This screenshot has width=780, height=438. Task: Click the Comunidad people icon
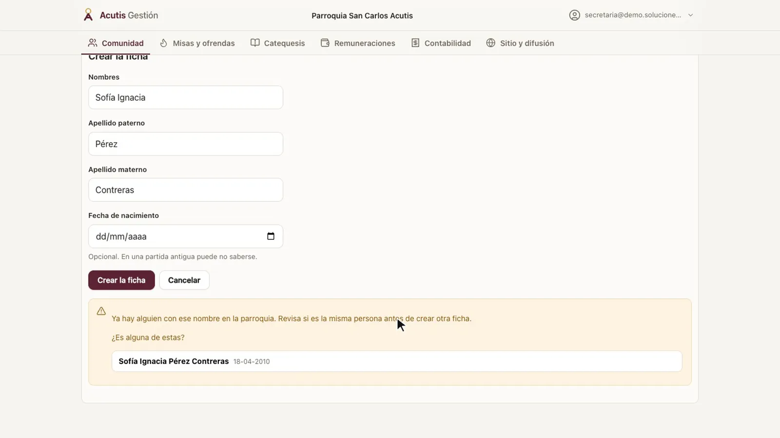[93, 43]
